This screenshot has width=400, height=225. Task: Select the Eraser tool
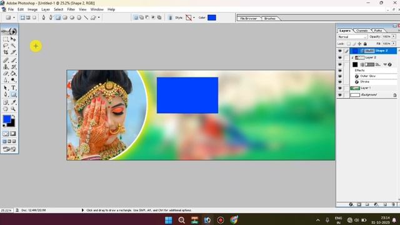6,74
